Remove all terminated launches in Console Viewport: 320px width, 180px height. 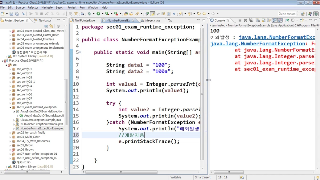tap(251, 20)
